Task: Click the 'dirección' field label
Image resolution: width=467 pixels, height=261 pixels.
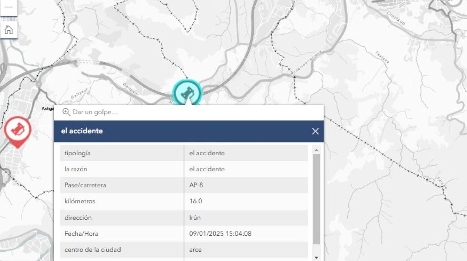Action: (78, 217)
